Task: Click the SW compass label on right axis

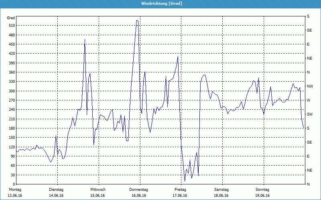Action: 309,114
